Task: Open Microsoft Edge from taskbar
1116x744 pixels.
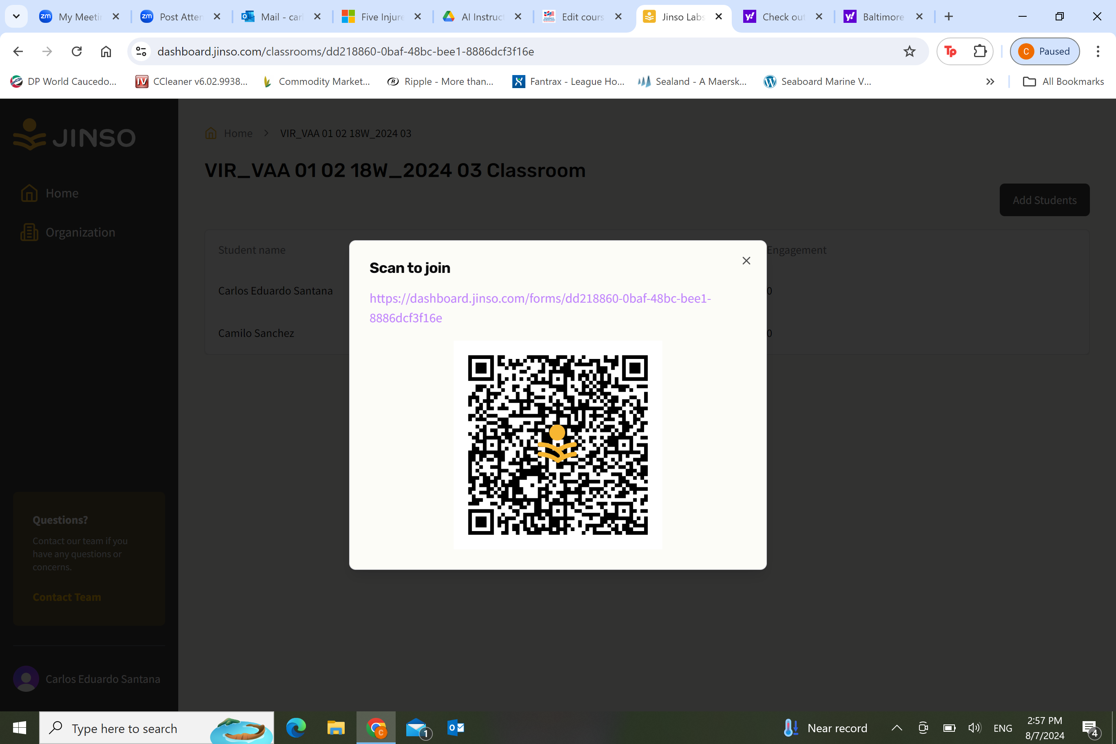Action: point(296,727)
